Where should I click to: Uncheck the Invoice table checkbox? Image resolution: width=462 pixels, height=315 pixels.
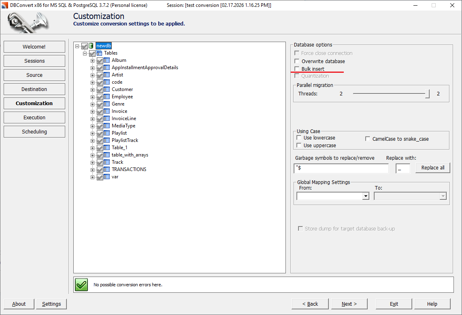tap(100, 112)
